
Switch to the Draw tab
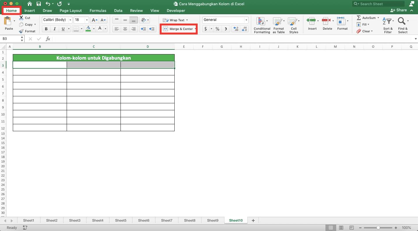47,10
